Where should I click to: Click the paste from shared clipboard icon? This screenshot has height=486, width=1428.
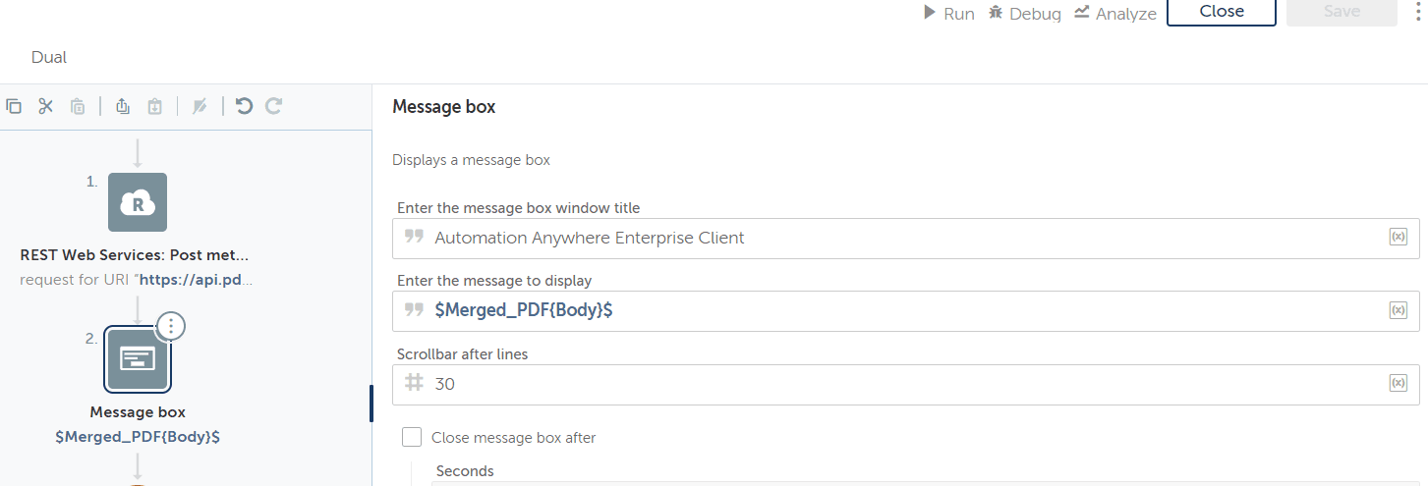click(x=154, y=106)
